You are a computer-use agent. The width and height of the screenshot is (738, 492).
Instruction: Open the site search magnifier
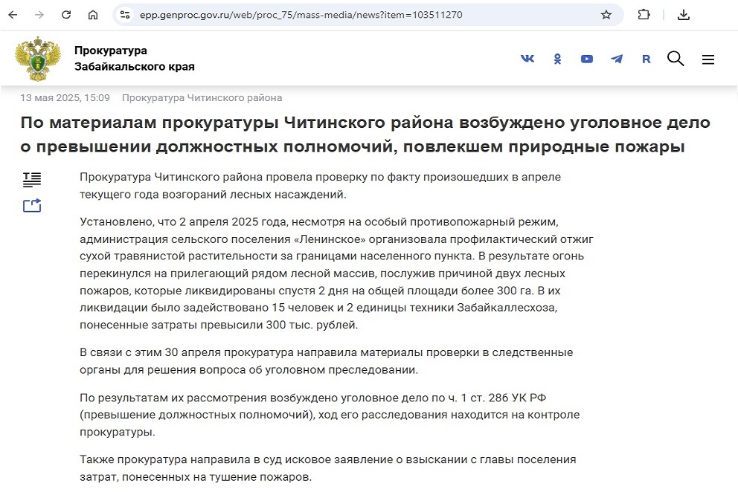click(x=676, y=59)
